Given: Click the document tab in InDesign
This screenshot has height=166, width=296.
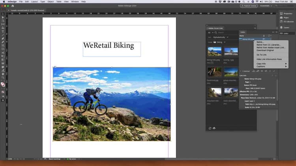Looking at the screenshot, I should click(x=27, y=10).
